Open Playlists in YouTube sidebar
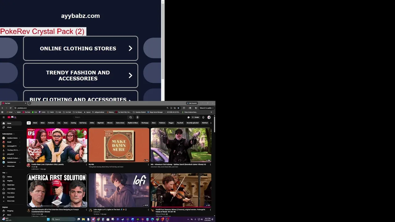Viewport: 395px width, 222px height. click(x=11, y=181)
